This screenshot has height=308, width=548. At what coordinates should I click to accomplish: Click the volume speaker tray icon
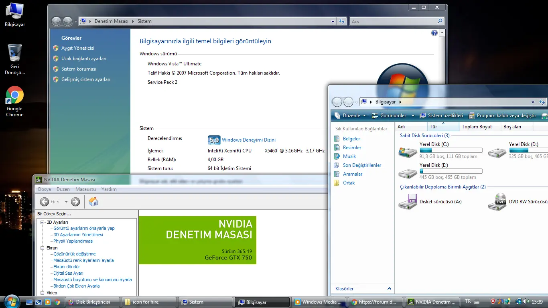526,302
